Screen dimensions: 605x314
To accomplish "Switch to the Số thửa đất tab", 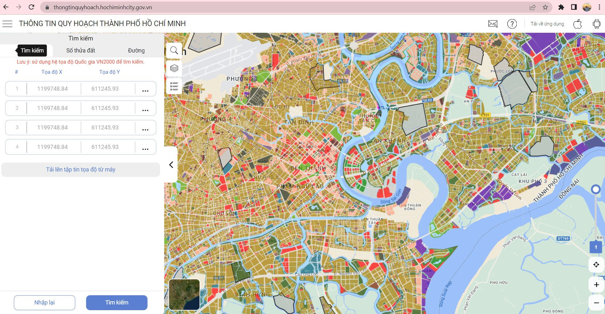I will pyautogui.click(x=81, y=51).
